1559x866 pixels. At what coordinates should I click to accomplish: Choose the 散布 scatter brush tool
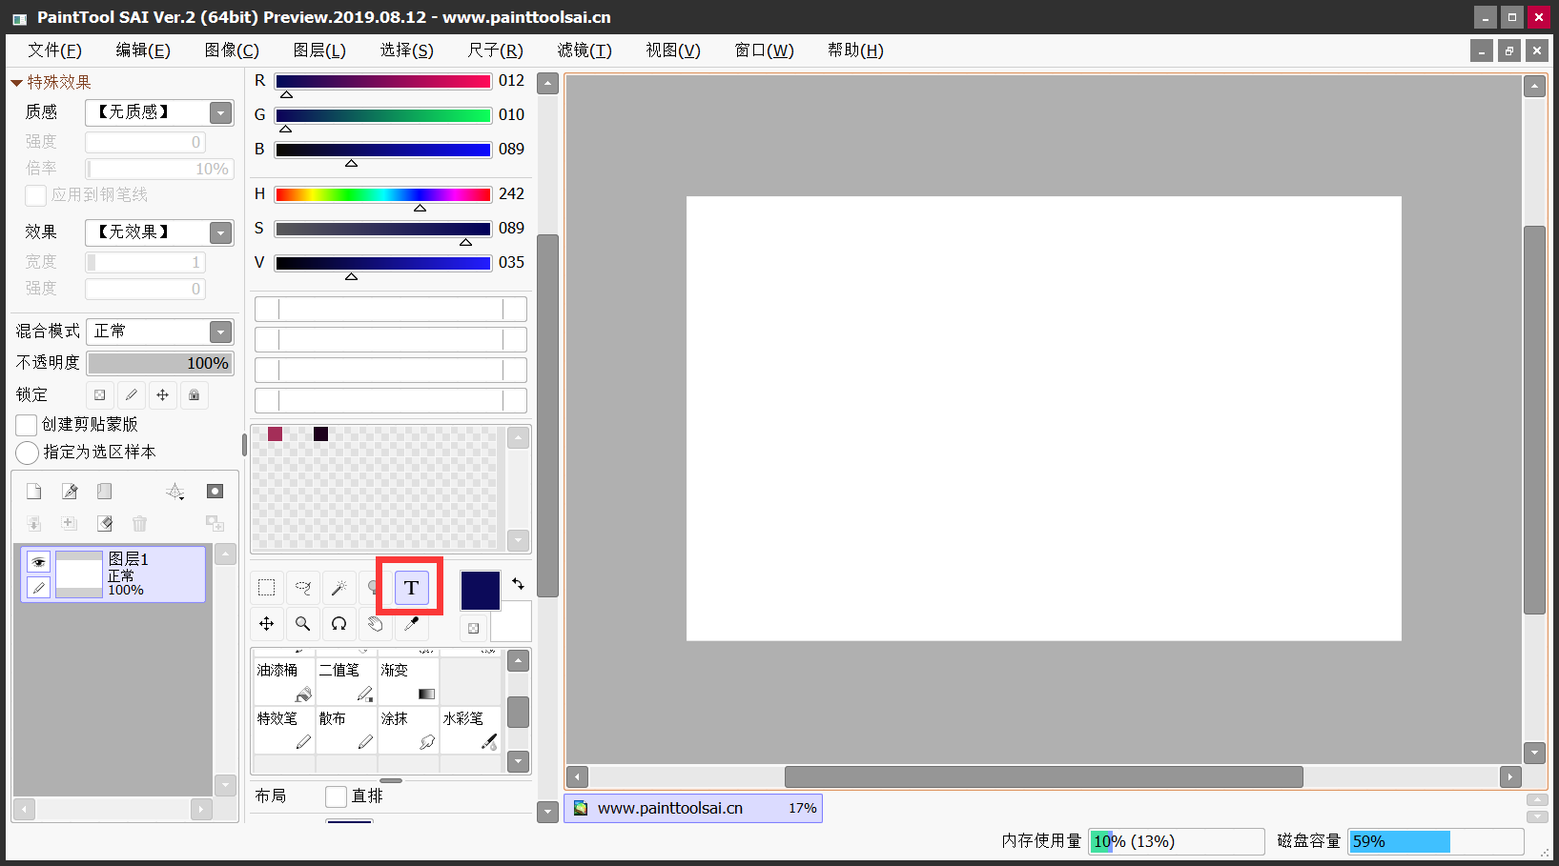coord(346,730)
